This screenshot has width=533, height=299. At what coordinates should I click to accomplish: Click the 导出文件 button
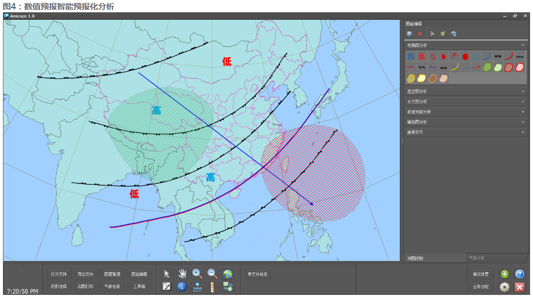coord(86,274)
